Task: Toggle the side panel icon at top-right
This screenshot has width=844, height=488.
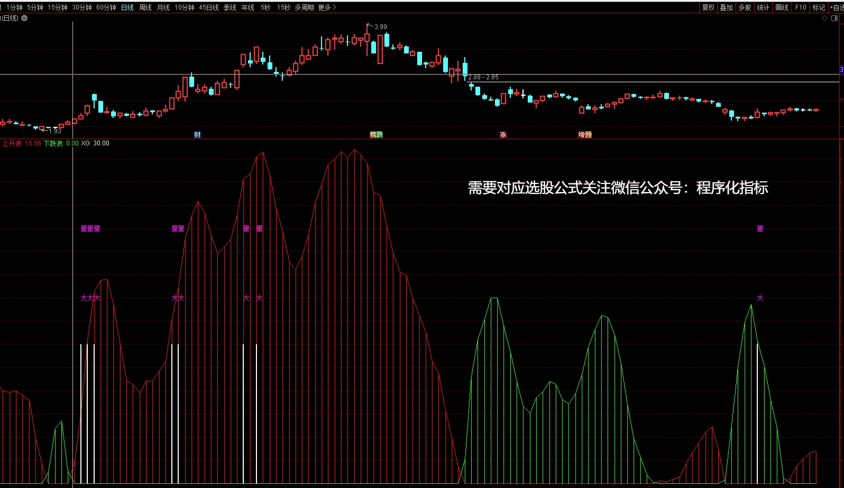Action: click(x=835, y=19)
